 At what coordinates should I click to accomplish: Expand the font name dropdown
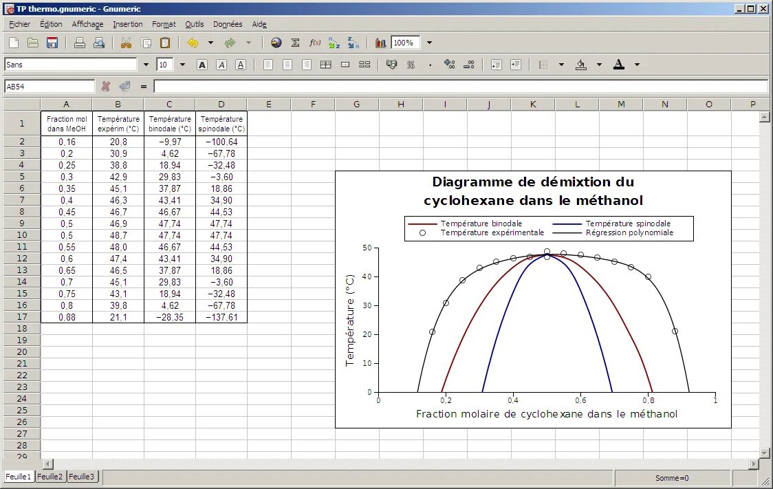tap(146, 65)
